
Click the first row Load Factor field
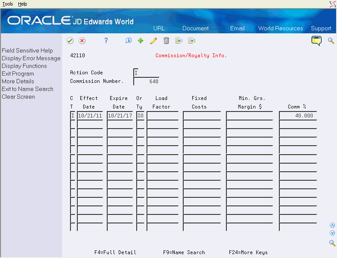pyautogui.click(x=162, y=116)
